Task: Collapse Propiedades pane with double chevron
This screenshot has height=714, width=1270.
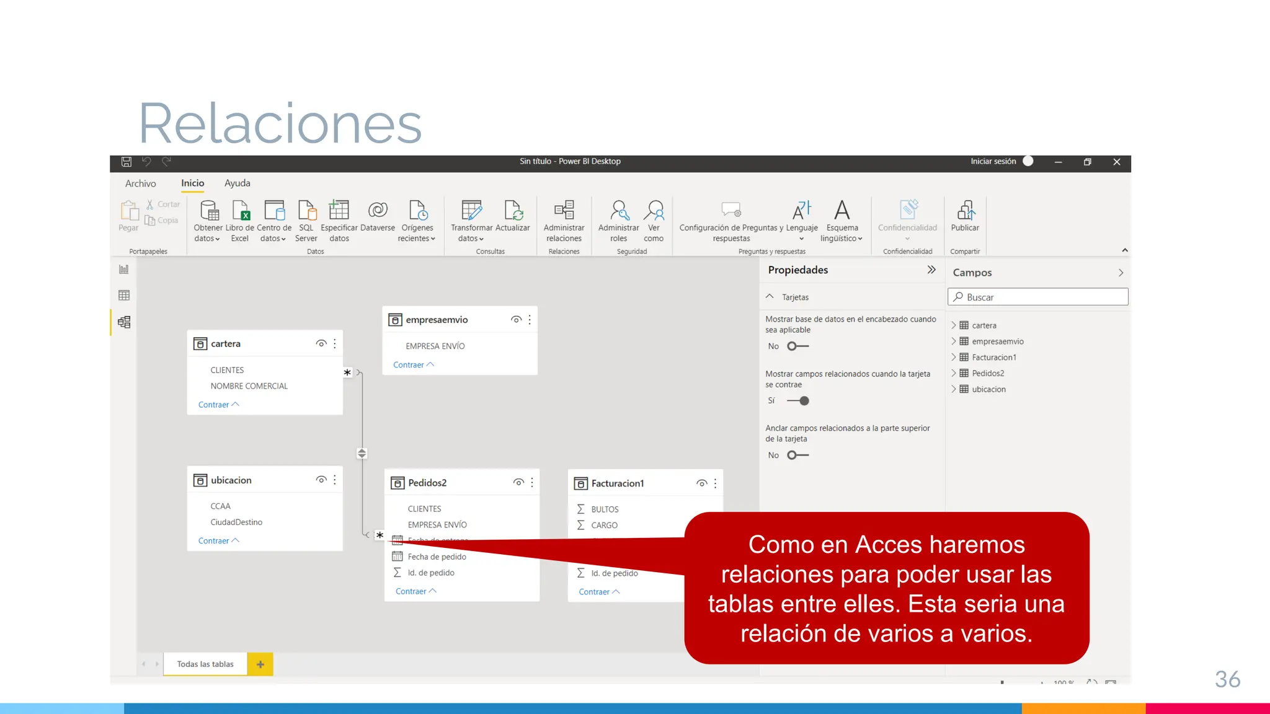Action: 931,270
